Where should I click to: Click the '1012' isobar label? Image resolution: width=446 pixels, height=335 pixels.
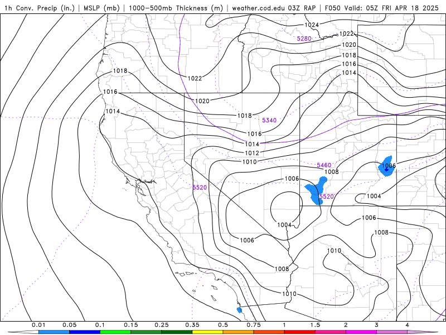pyautogui.click(x=252, y=153)
